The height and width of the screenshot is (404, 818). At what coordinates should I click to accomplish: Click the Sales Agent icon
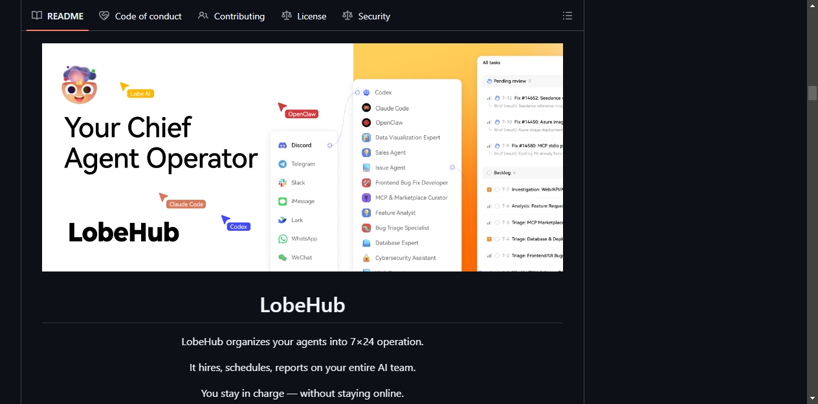tap(366, 153)
